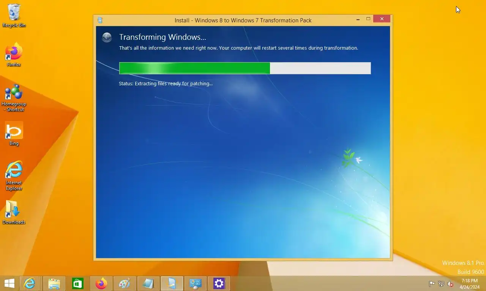Open the Action Center flag icon
Screen dimensions: 486x291
pyautogui.click(x=432, y=284)
